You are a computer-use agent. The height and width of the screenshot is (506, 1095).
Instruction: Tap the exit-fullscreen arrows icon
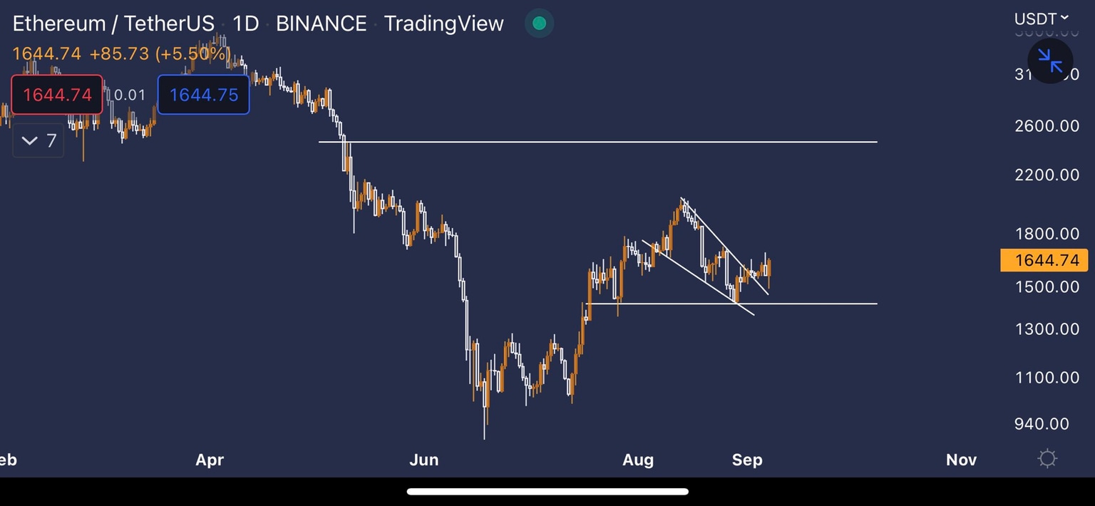[1050, 61]
